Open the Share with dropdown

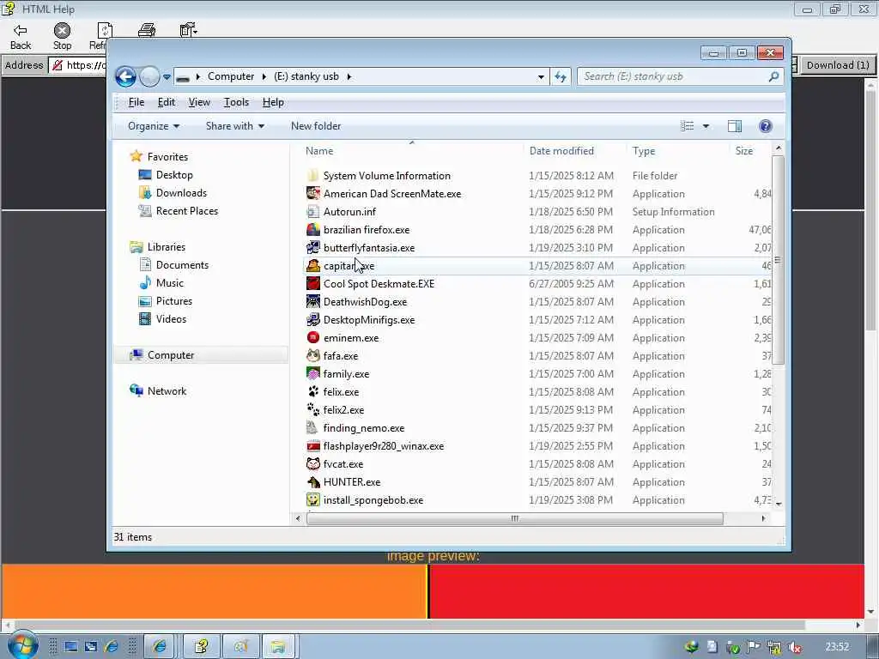pyautogui.click(x=235, y=126)
